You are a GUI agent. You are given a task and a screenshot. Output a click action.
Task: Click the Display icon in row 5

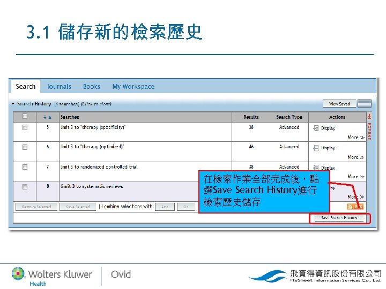[x=316, y=128]
